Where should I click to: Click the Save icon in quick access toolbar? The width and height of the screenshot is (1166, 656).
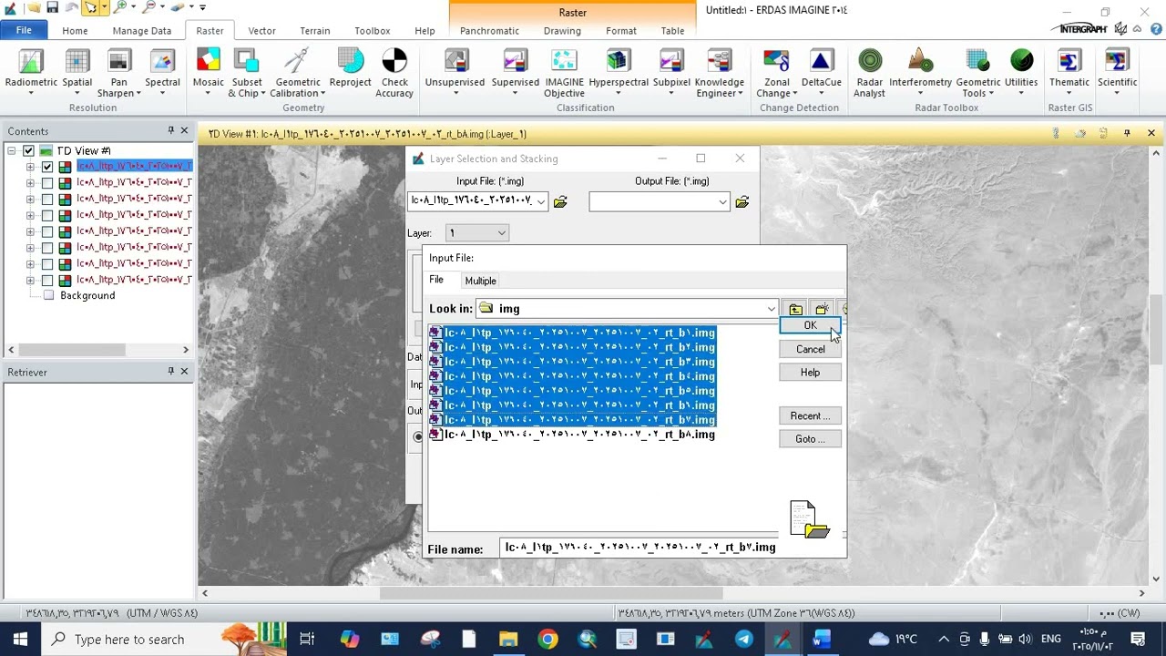(52, 7)
